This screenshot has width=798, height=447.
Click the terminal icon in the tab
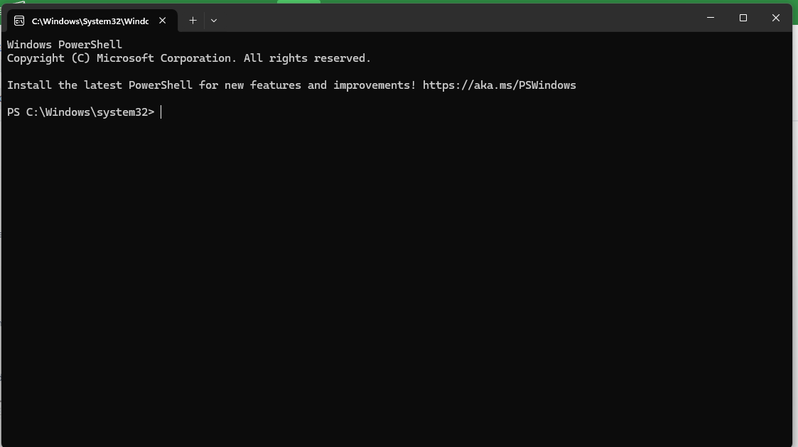18,21
